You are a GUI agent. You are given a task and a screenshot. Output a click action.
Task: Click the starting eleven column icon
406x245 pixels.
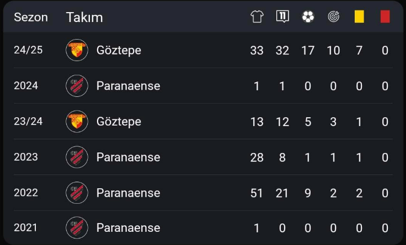point(282,17)
